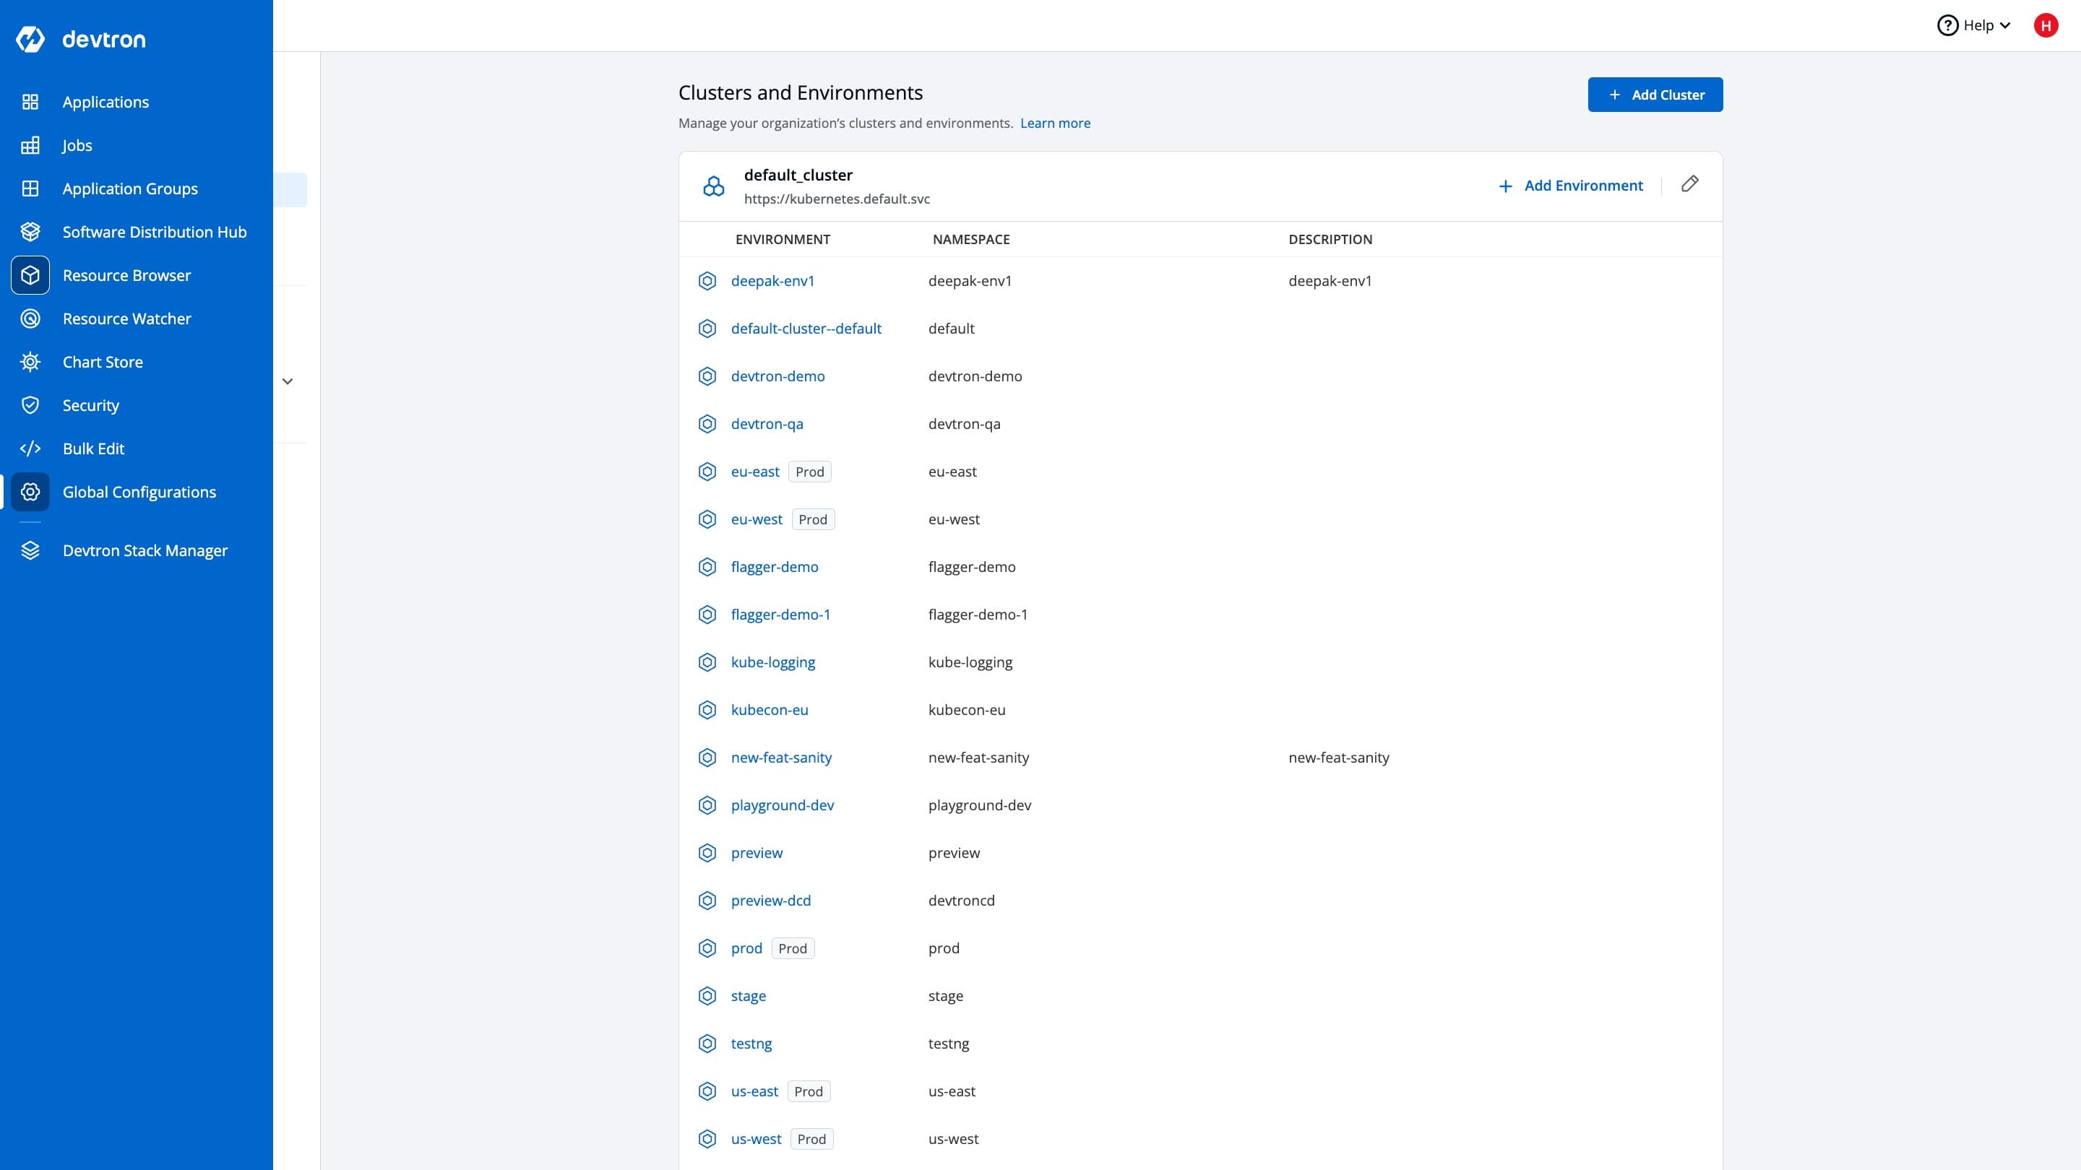2081x1170 pixels.
Task: Click the deepak-env1 environment icon
Action: pyautogui.click(x=707, y=281)
